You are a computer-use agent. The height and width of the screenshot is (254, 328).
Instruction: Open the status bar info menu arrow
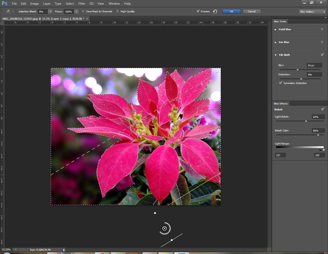tap(64, 250)
